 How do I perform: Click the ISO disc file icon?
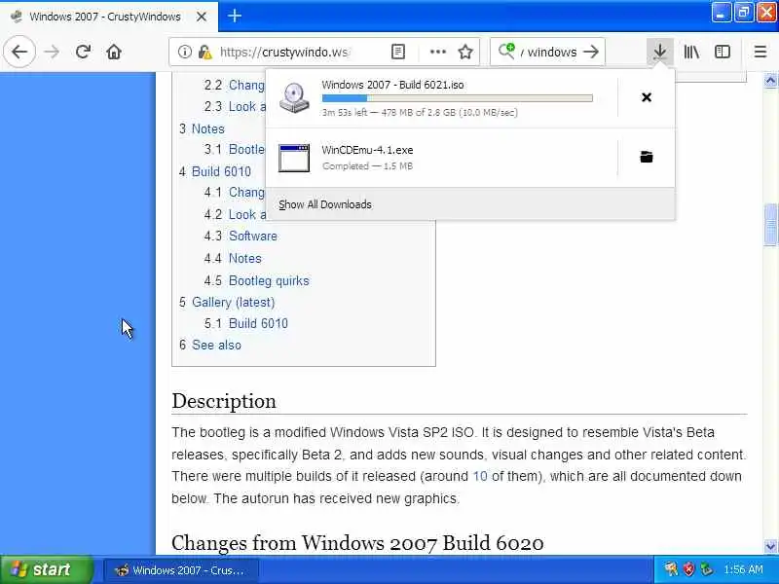(x=294, y=98)
